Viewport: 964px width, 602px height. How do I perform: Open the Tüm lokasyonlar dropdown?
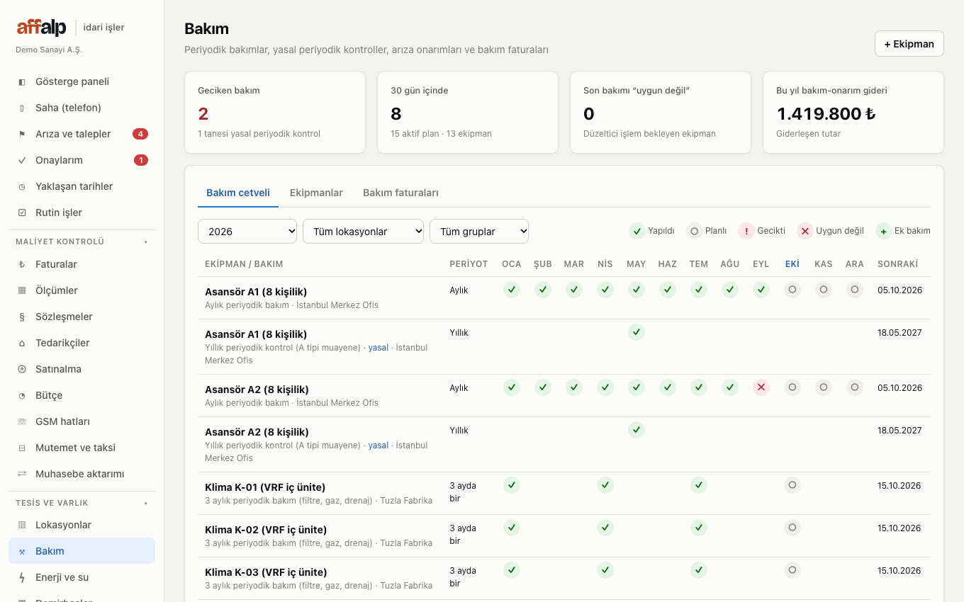pyautogui.click(x=363, y=231)
